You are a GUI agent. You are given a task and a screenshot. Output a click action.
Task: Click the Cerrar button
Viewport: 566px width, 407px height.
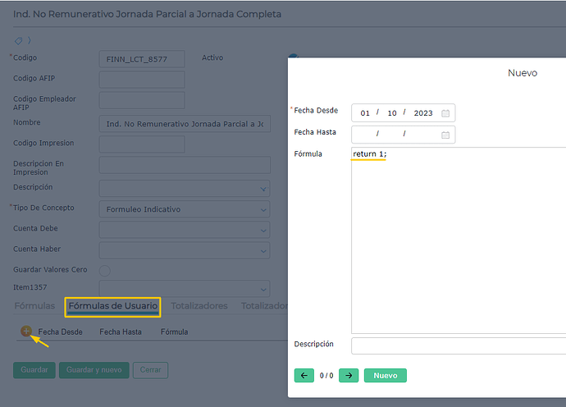tap(150, 370)
